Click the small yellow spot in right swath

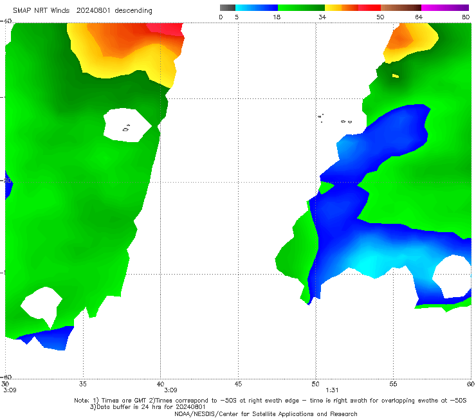pyautogui.click(x=395, y=76)
